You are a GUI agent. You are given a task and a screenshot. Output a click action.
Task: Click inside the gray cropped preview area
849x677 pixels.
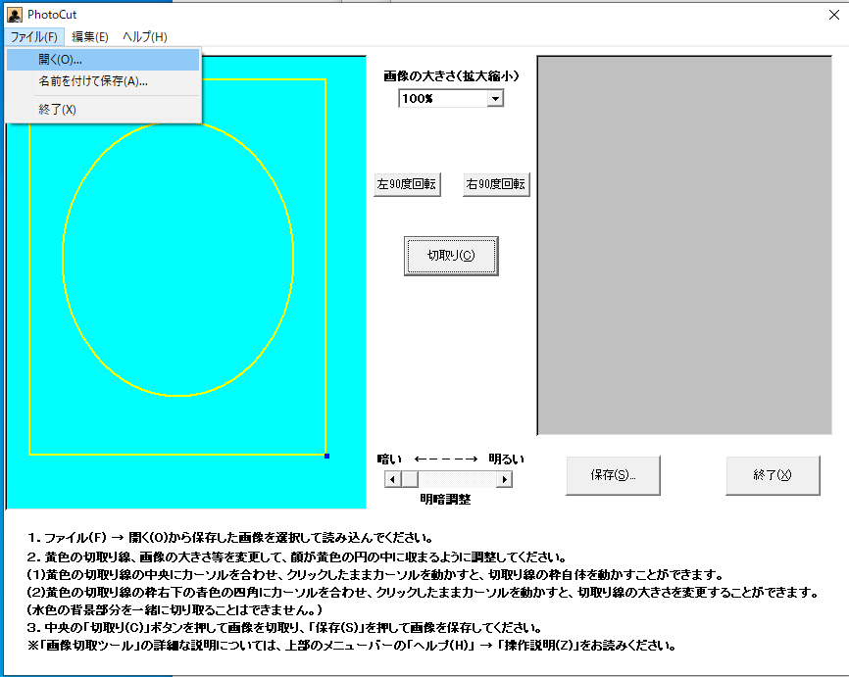684,245
